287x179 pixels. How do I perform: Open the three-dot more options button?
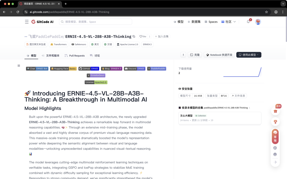coord(183,55)
